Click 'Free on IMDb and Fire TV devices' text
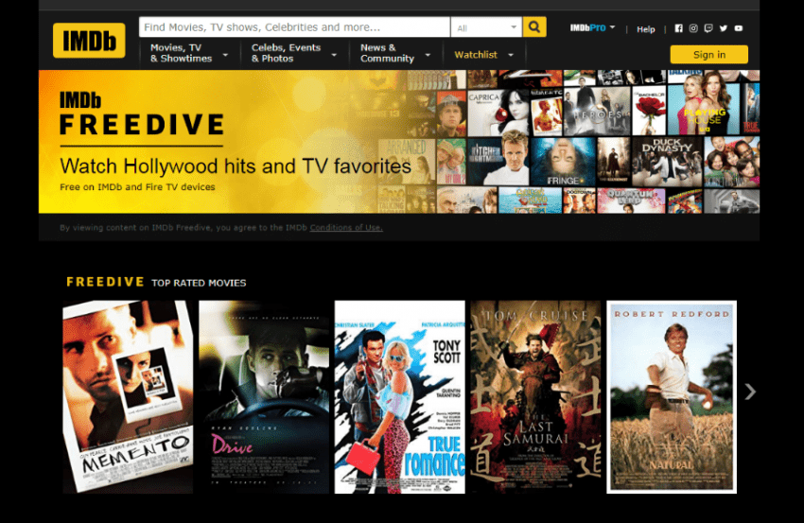 [137, 187]
